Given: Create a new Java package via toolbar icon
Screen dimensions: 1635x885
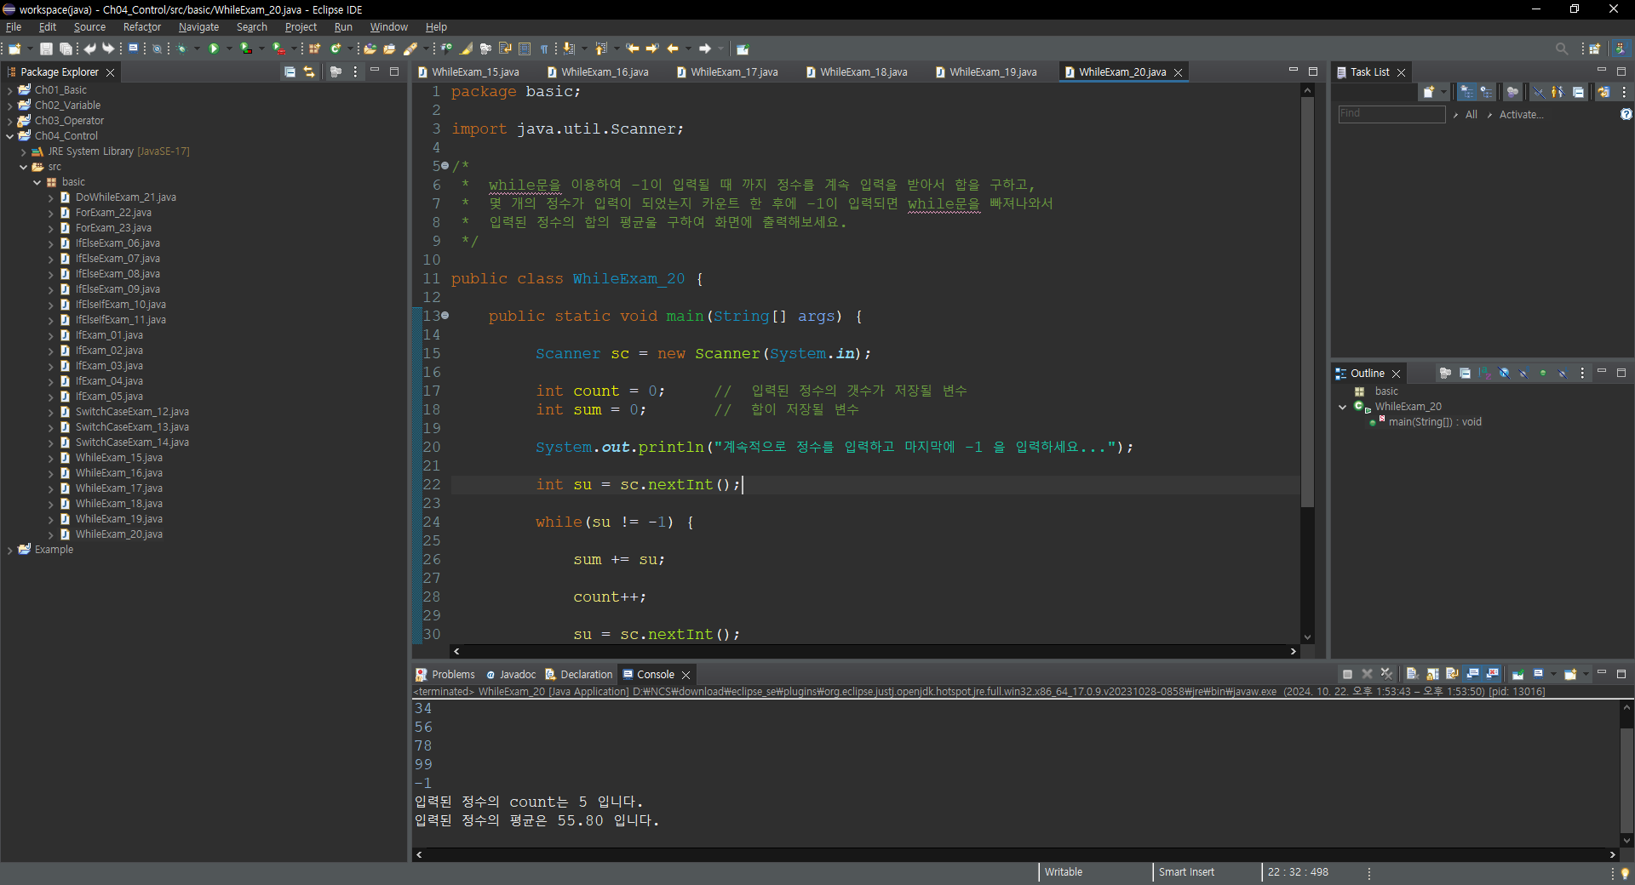Looking at the screenshot, I should (x=314, y=49).
